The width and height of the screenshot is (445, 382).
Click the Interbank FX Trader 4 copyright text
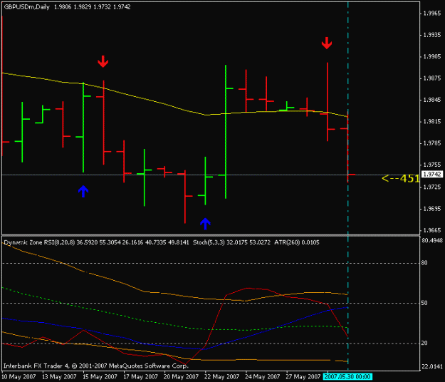(96, 366)
